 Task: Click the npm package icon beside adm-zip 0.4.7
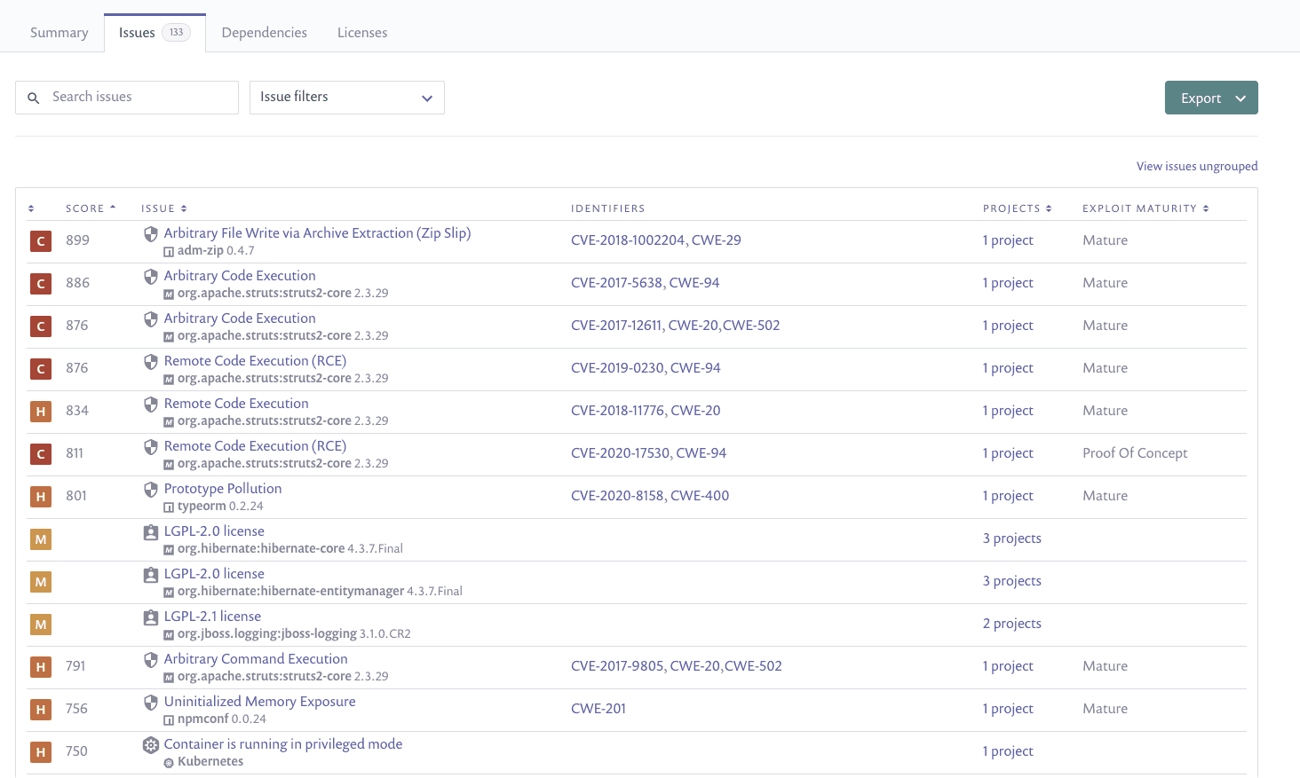pyautogui.click(x=168, y=250)
